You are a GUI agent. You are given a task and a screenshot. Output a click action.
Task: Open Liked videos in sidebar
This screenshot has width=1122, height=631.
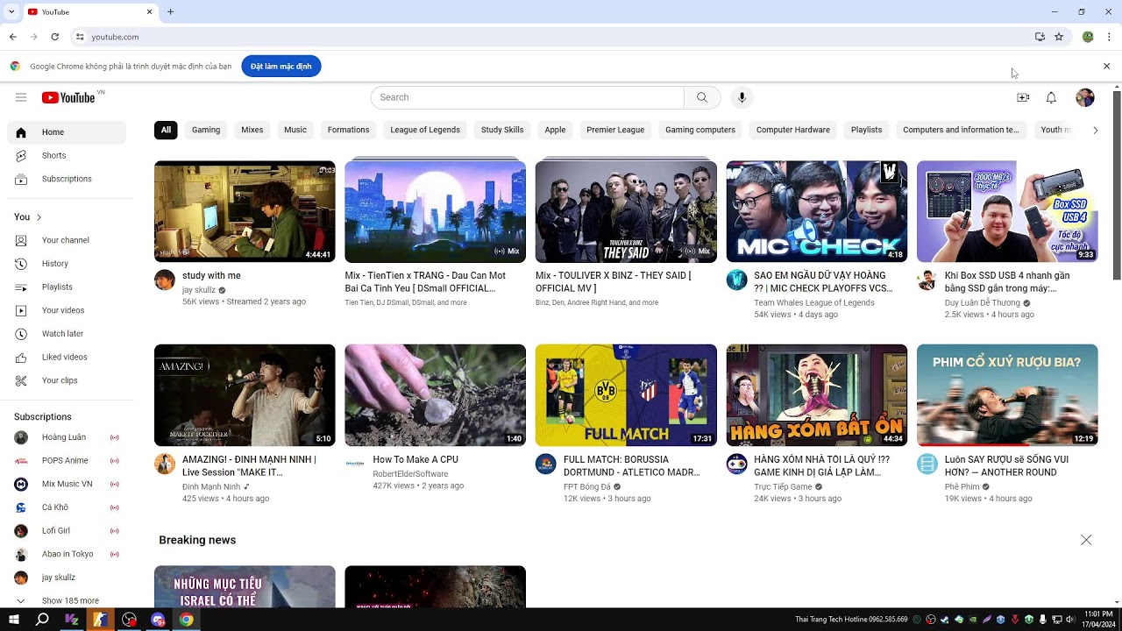coord(67,357)
